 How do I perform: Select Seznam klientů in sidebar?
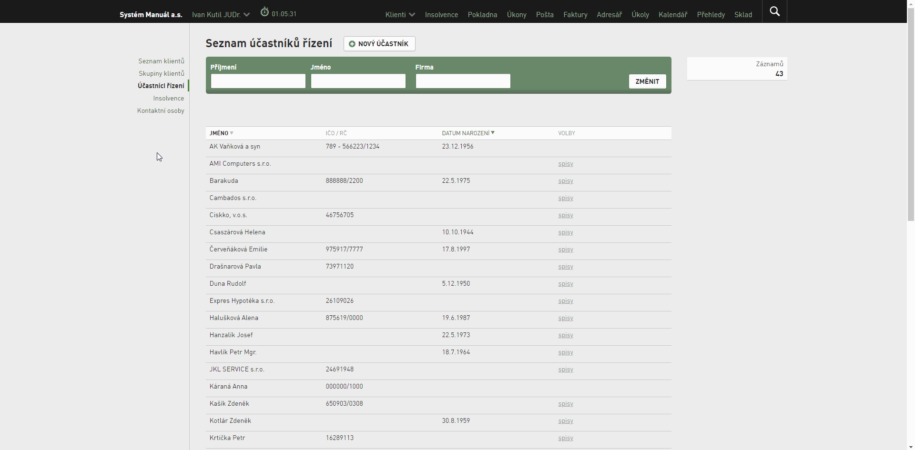pyautogui.click(x=161, y=61)
